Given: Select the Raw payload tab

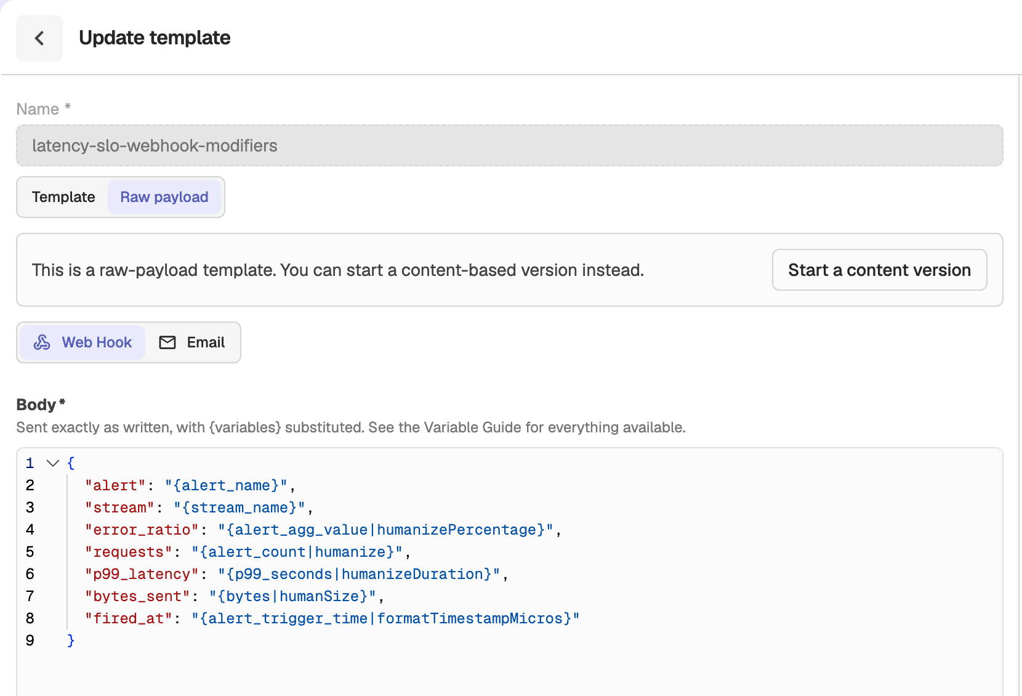Looking at the screenshot, I should [164, 197].
